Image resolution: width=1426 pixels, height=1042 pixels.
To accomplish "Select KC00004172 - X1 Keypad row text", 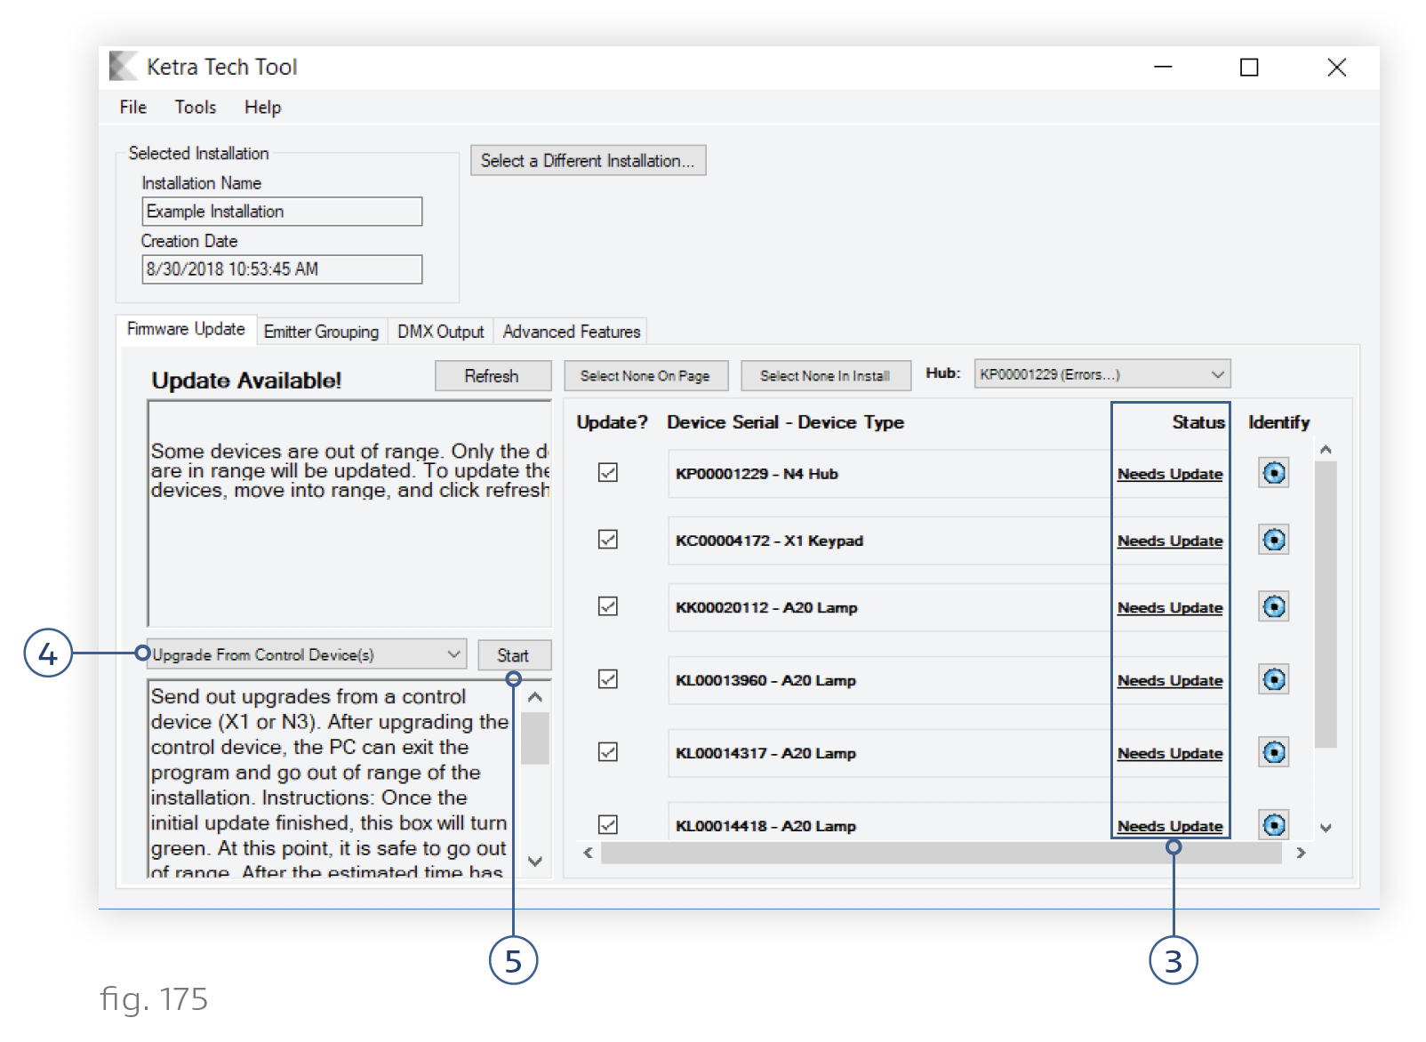I will 769,541.
